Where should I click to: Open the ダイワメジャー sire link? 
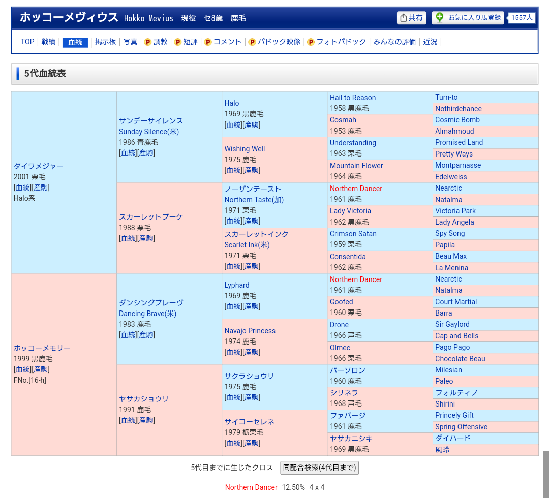tap(39, 166)
